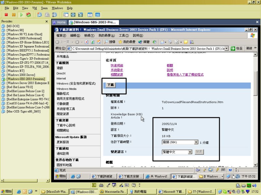The image size is (261, 195).
Task: Open the IE 工具(T) menu
Action: point(124,35)
